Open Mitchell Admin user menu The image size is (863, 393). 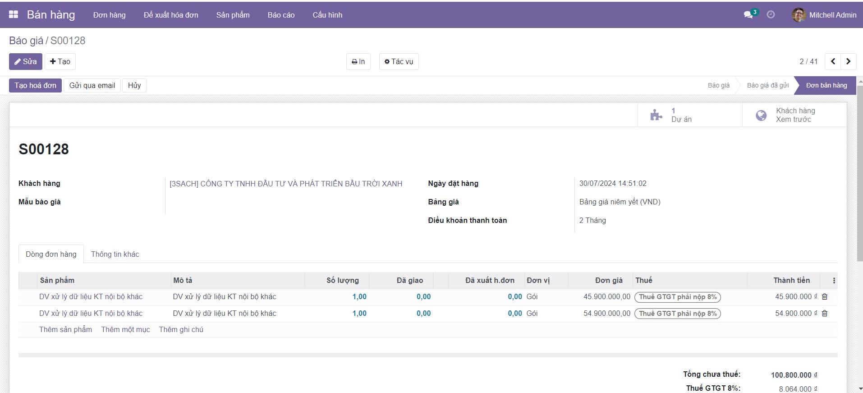(x=824, y=15)
